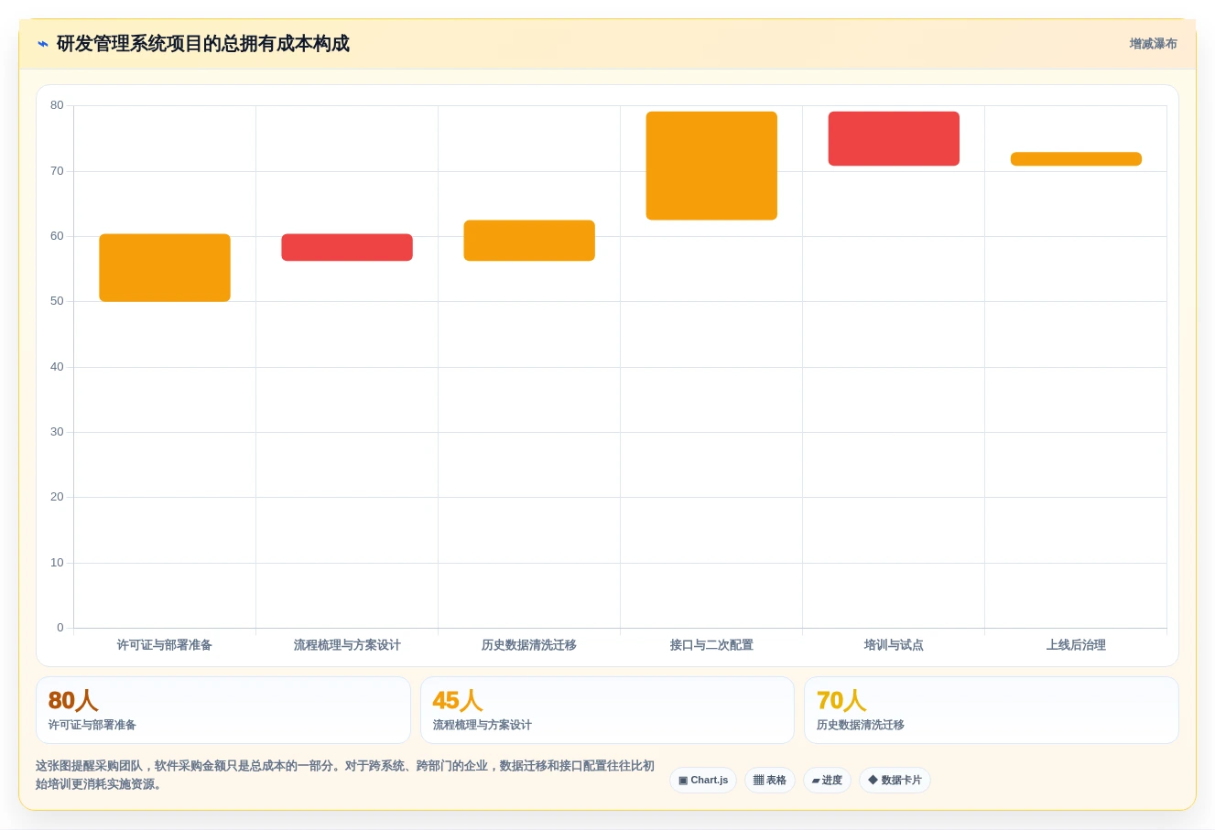Click the 增减瀑布 label in the header

(1153, 44)
